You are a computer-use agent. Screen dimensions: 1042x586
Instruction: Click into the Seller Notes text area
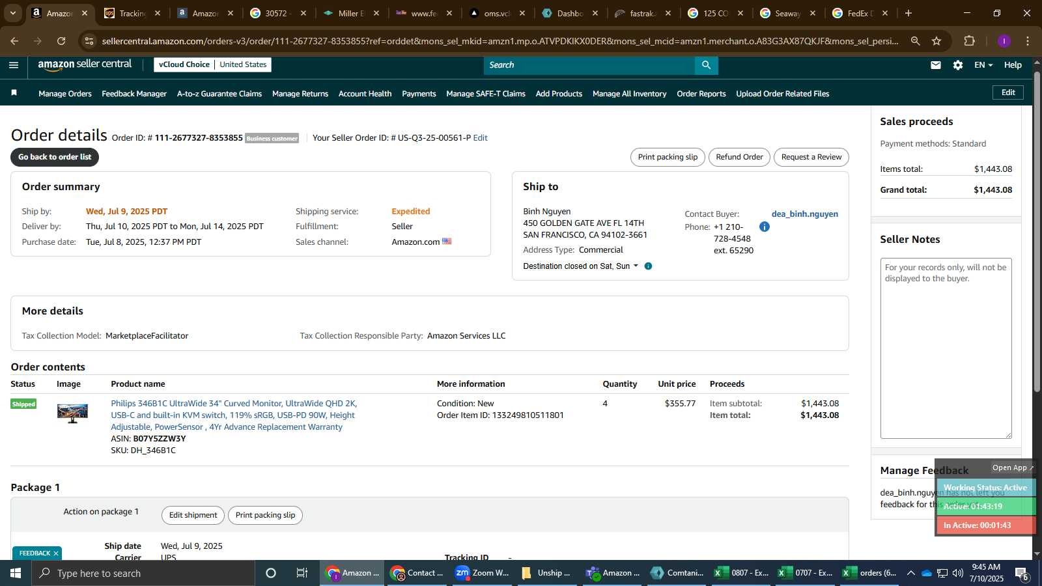coord(946,348)
